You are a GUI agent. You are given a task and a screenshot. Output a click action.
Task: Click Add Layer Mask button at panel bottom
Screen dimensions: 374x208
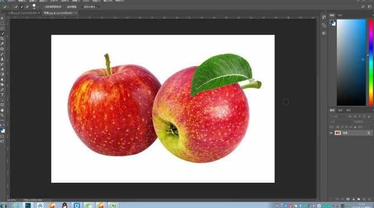click(x=348, y=199)
